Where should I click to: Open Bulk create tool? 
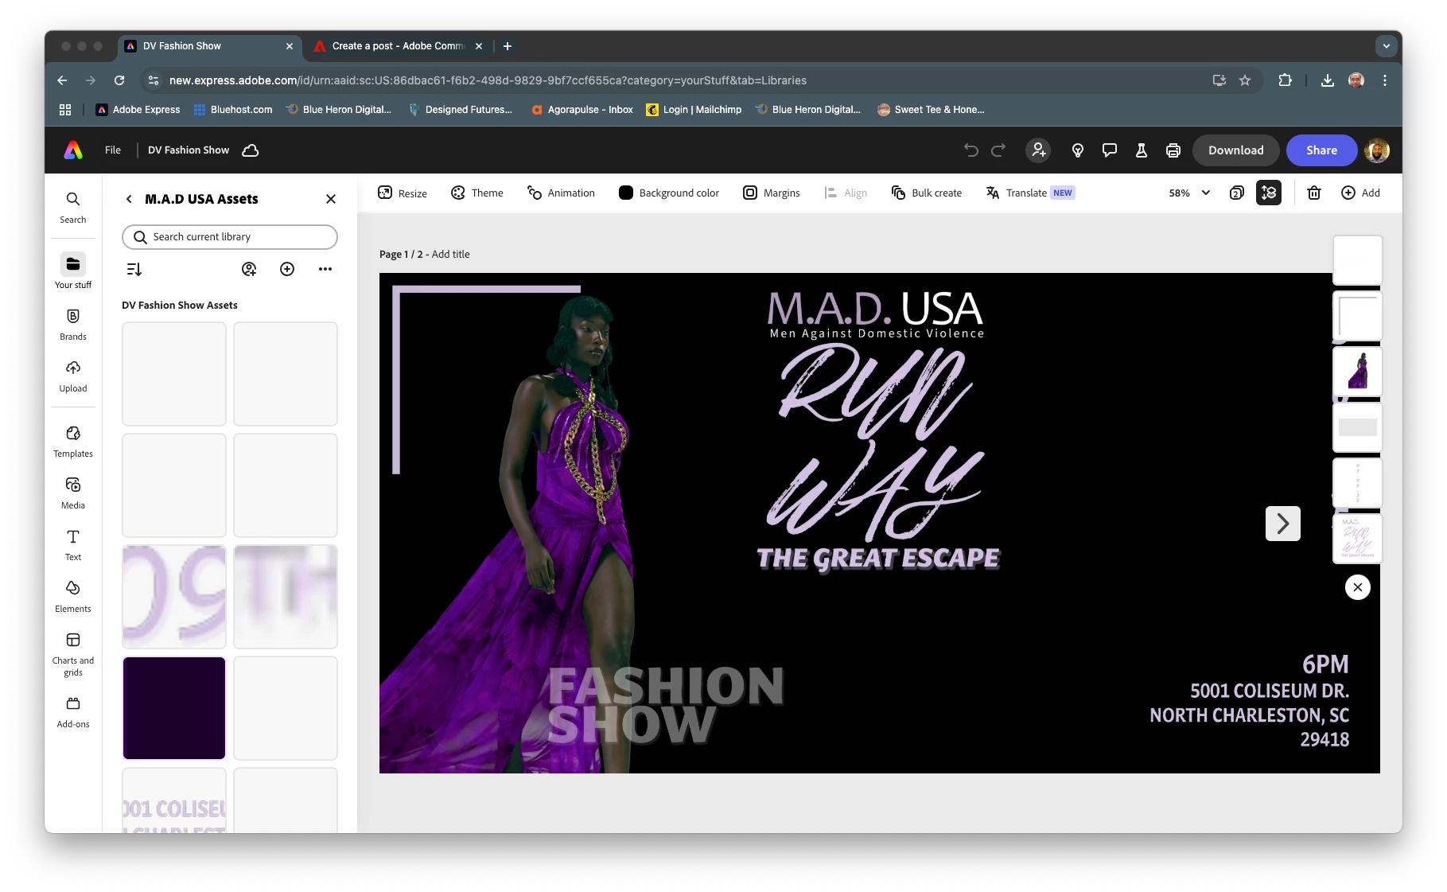927,193
